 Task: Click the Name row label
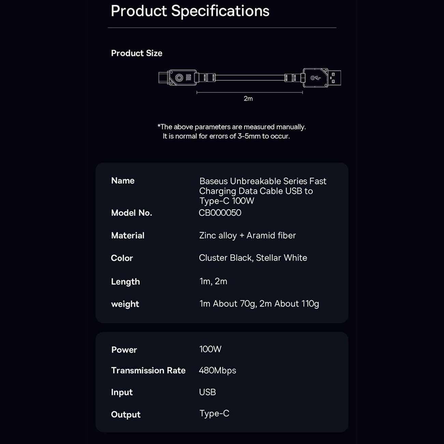pyautogui.click(x=123, y=181)
